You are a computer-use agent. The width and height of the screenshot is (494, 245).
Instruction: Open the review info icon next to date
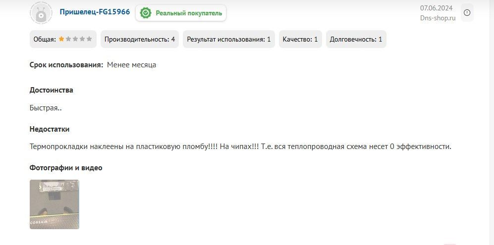[467, 12]
